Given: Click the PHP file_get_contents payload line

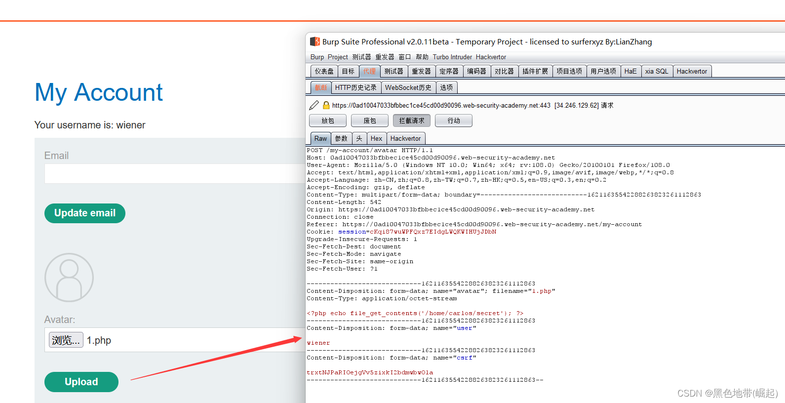Looking at the screenshot, I should click(415, 313).
